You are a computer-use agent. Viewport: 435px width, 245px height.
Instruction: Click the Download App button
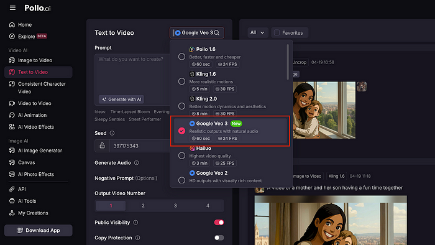pyautogui.click(x=39, y=230)
